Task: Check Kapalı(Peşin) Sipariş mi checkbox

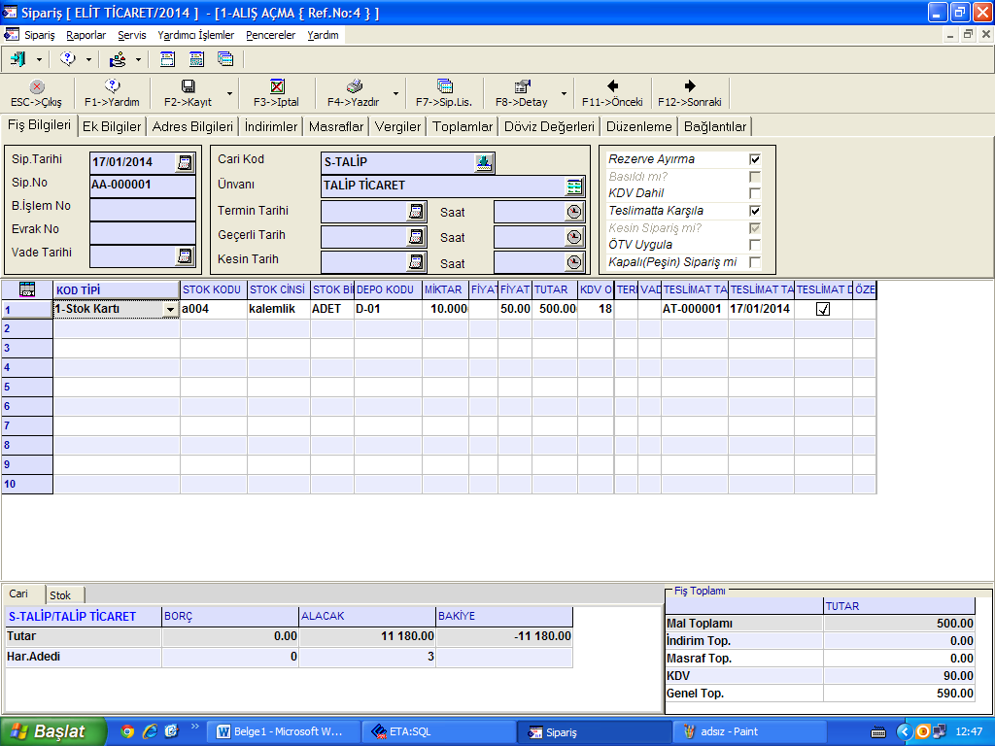Action: (x=754, y=262)
